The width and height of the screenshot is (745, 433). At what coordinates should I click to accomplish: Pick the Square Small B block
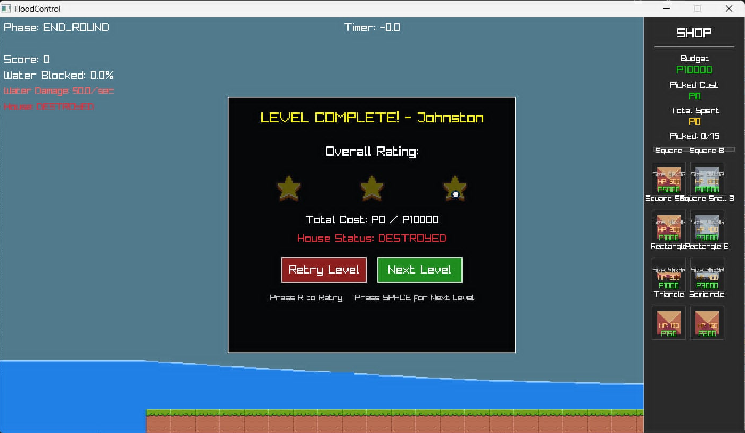pyautogui.click(x=707, y=227)
